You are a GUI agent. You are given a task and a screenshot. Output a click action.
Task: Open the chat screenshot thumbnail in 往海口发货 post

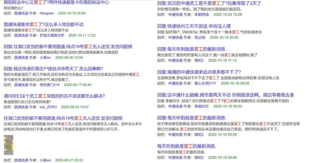[x=8, y=145]
